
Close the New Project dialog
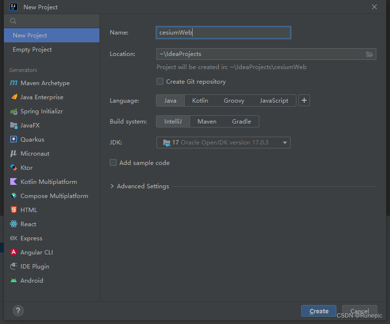(374, 7)
